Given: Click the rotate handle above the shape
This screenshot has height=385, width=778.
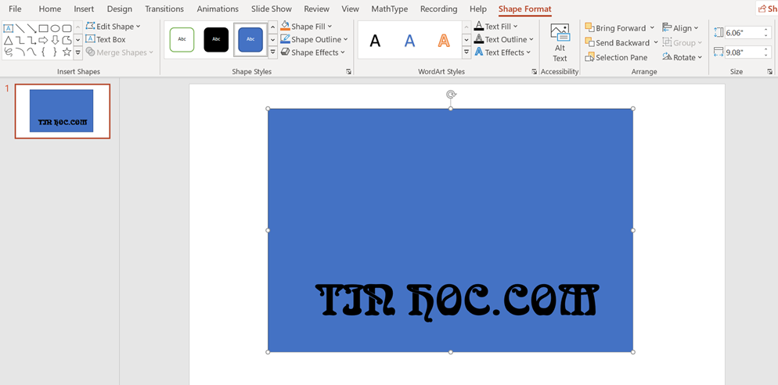Looking at the screenshot, I should [451, 95].
